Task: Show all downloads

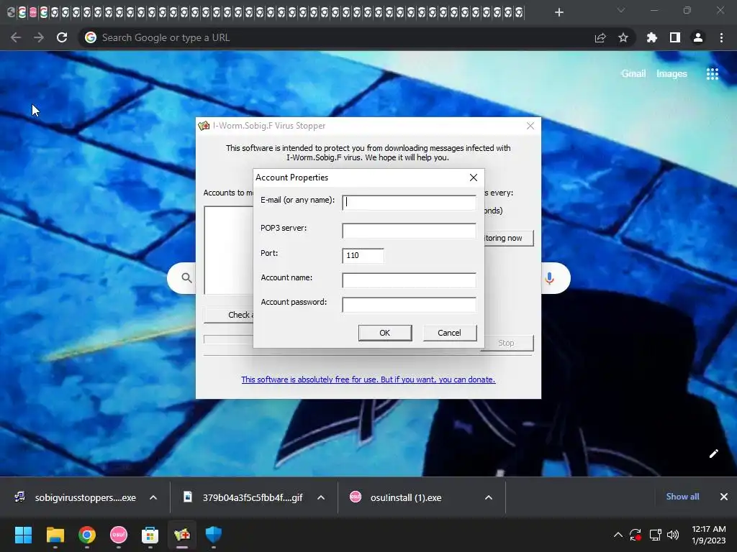Action: pyautogui.click(x=682, y=497)
